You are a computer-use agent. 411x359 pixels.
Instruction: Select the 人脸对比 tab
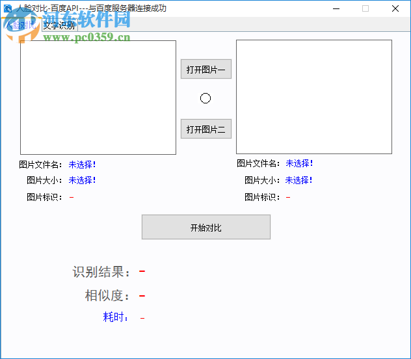click(x=21, y=25)
